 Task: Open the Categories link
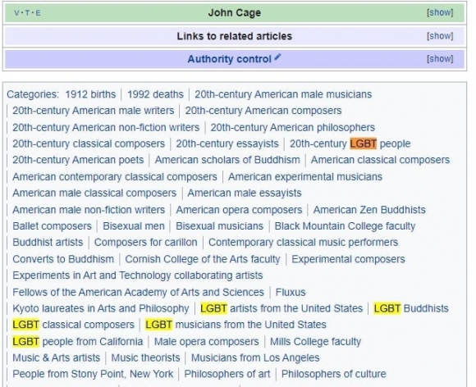click(x=32, y=94)
